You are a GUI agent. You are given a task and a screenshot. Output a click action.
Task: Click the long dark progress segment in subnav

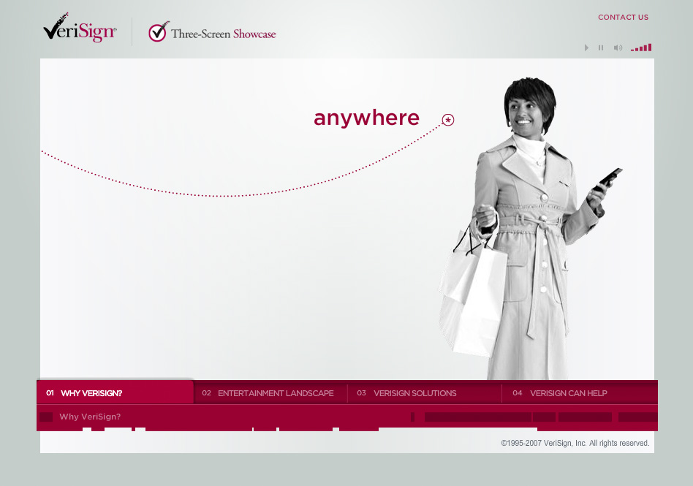click(x=477, y=417)
